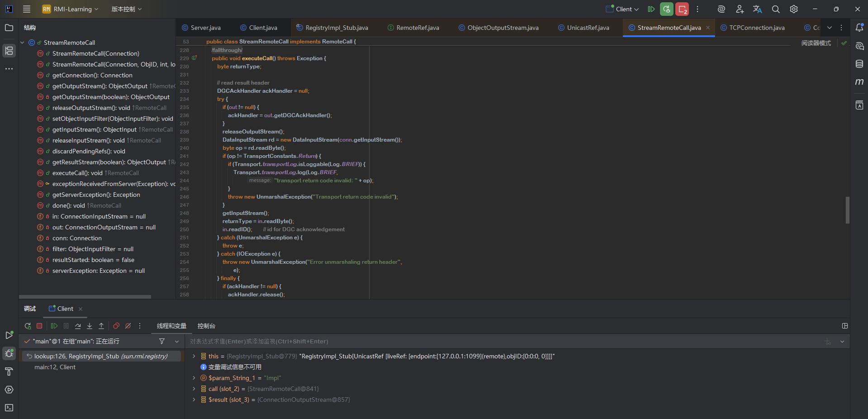Viewport: 868px width, 419px height.
Task: Expand the 'this' RegistryImpl_Stub variable
Action: click(194, 356)
